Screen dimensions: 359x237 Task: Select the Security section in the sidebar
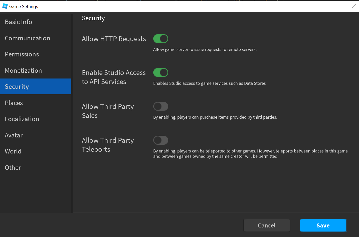(x=17, y=87)
